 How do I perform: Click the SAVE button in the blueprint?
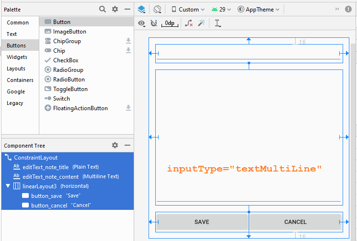point(202,222)
